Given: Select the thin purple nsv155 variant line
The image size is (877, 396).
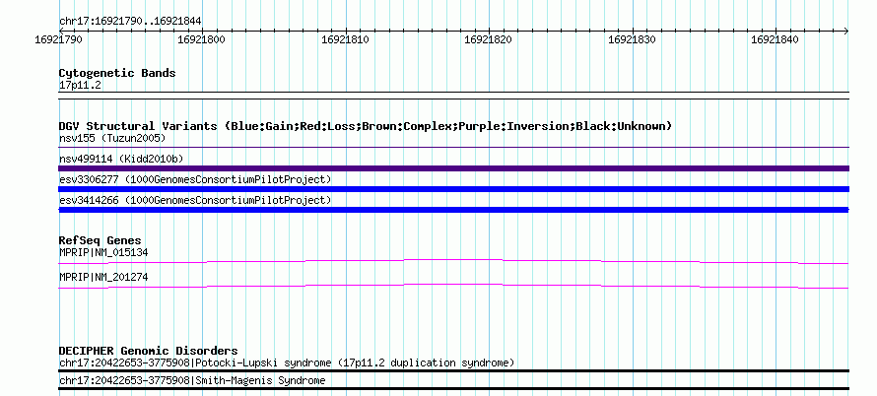Looking at the screenshot, I should click(x=453, y=148).
